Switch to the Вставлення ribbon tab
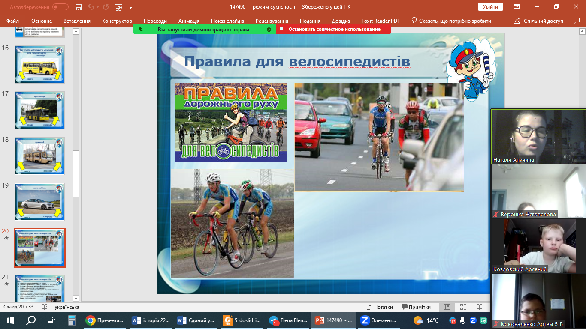The width and height of the screenshot is (586, 329). (77, 21)
